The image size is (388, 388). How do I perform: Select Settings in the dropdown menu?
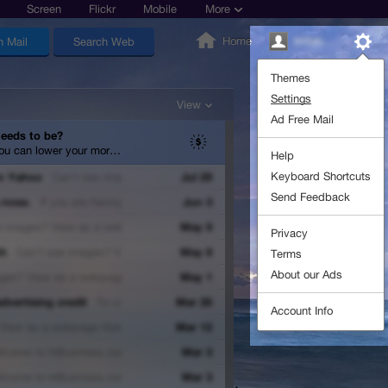(x=291, y=99)
